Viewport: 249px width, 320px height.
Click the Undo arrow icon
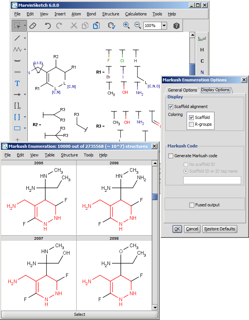48,26
